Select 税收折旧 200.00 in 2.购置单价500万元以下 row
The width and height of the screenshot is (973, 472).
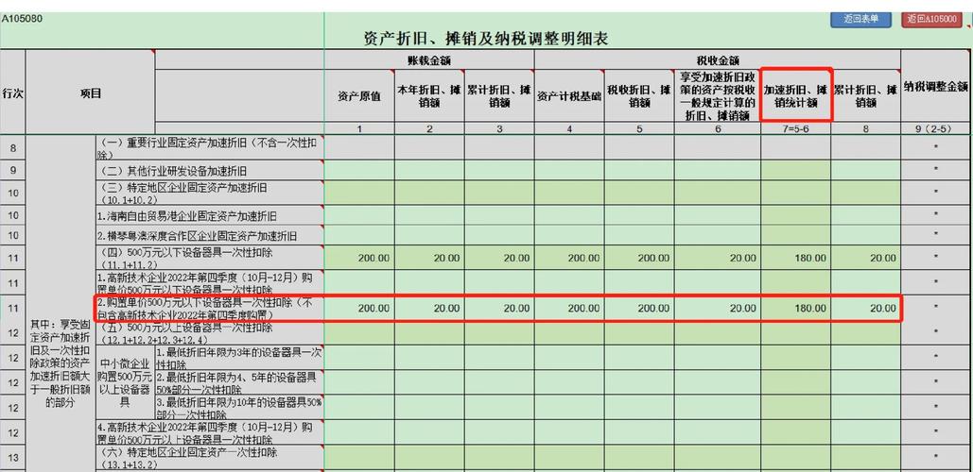coord(639,308)
